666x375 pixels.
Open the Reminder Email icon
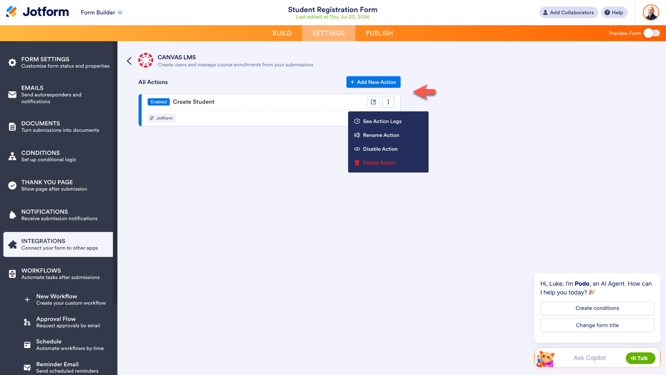pos(27,368)
